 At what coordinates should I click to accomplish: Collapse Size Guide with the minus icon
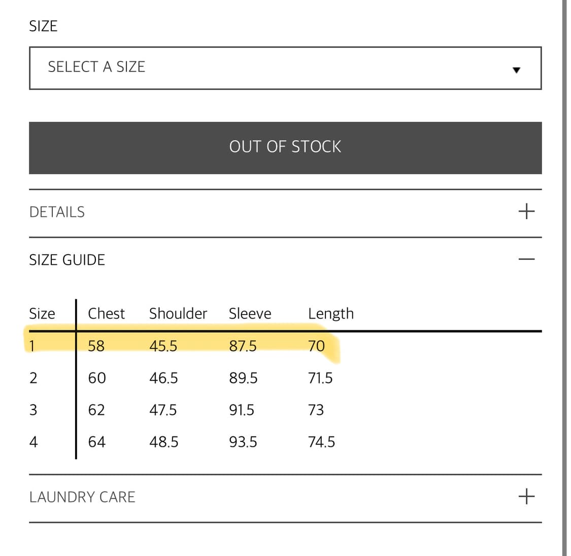point(526,259)
